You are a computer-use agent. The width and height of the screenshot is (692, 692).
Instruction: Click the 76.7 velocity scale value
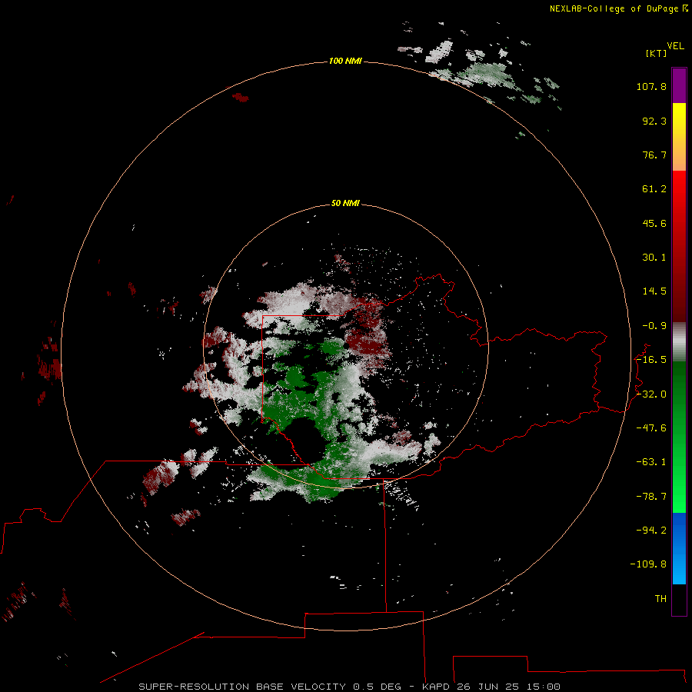pos(654,155)
